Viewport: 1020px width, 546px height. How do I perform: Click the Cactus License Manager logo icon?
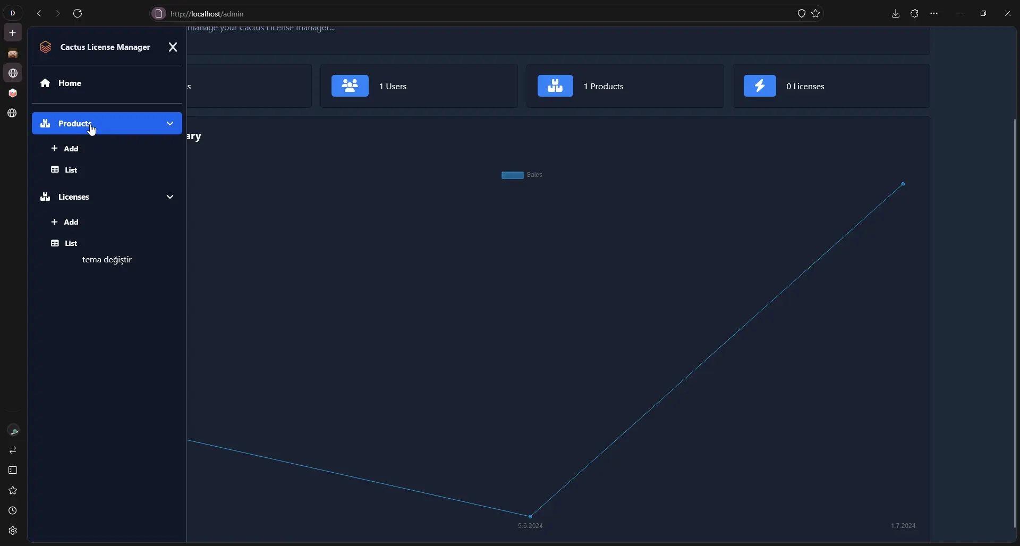pos(46,47)
